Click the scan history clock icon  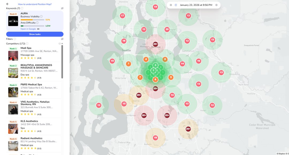coord(176,5)
